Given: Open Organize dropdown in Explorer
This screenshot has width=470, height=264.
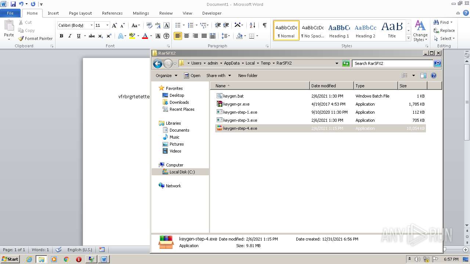Looking at the screenshot, I should [166, 76].
